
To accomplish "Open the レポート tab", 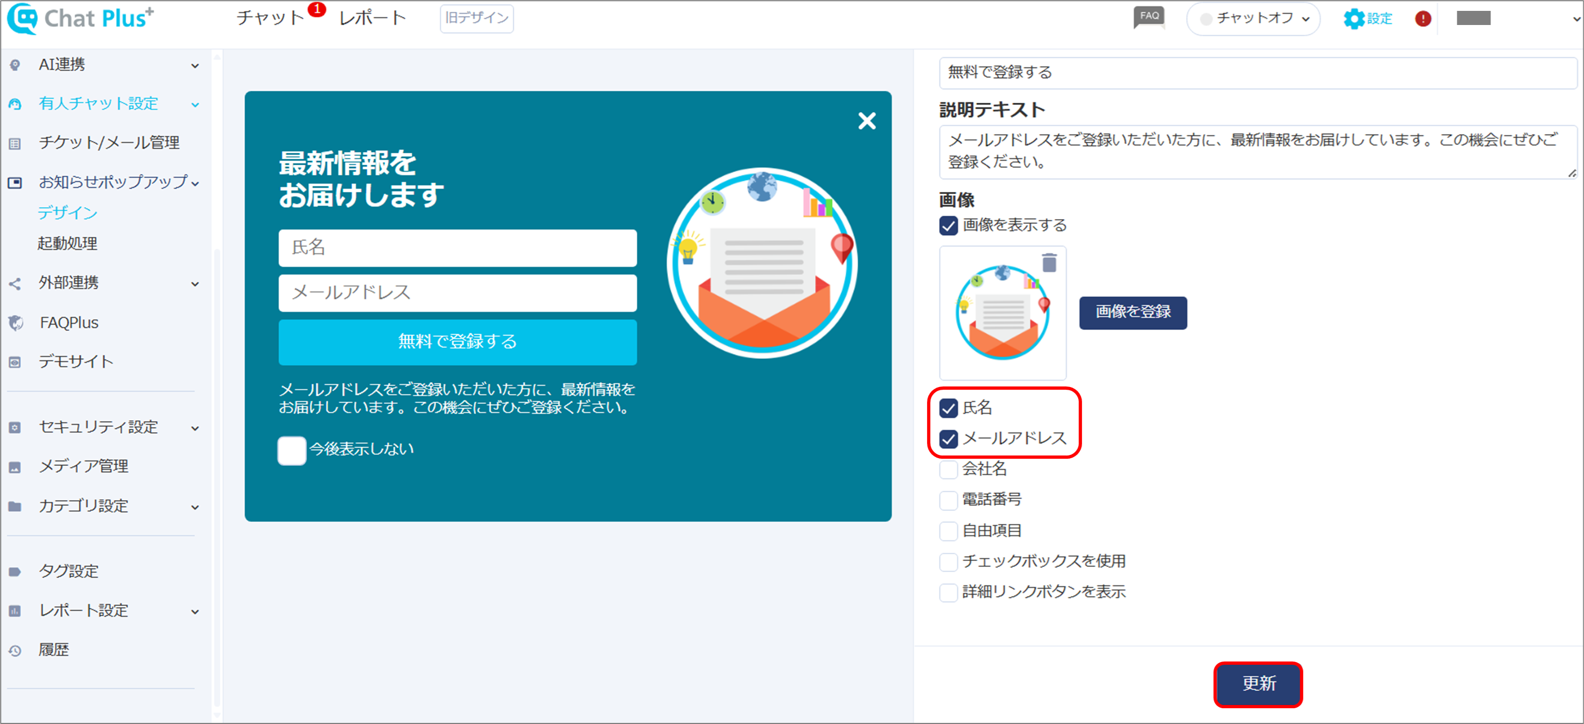I will click(x=373, y=18).
